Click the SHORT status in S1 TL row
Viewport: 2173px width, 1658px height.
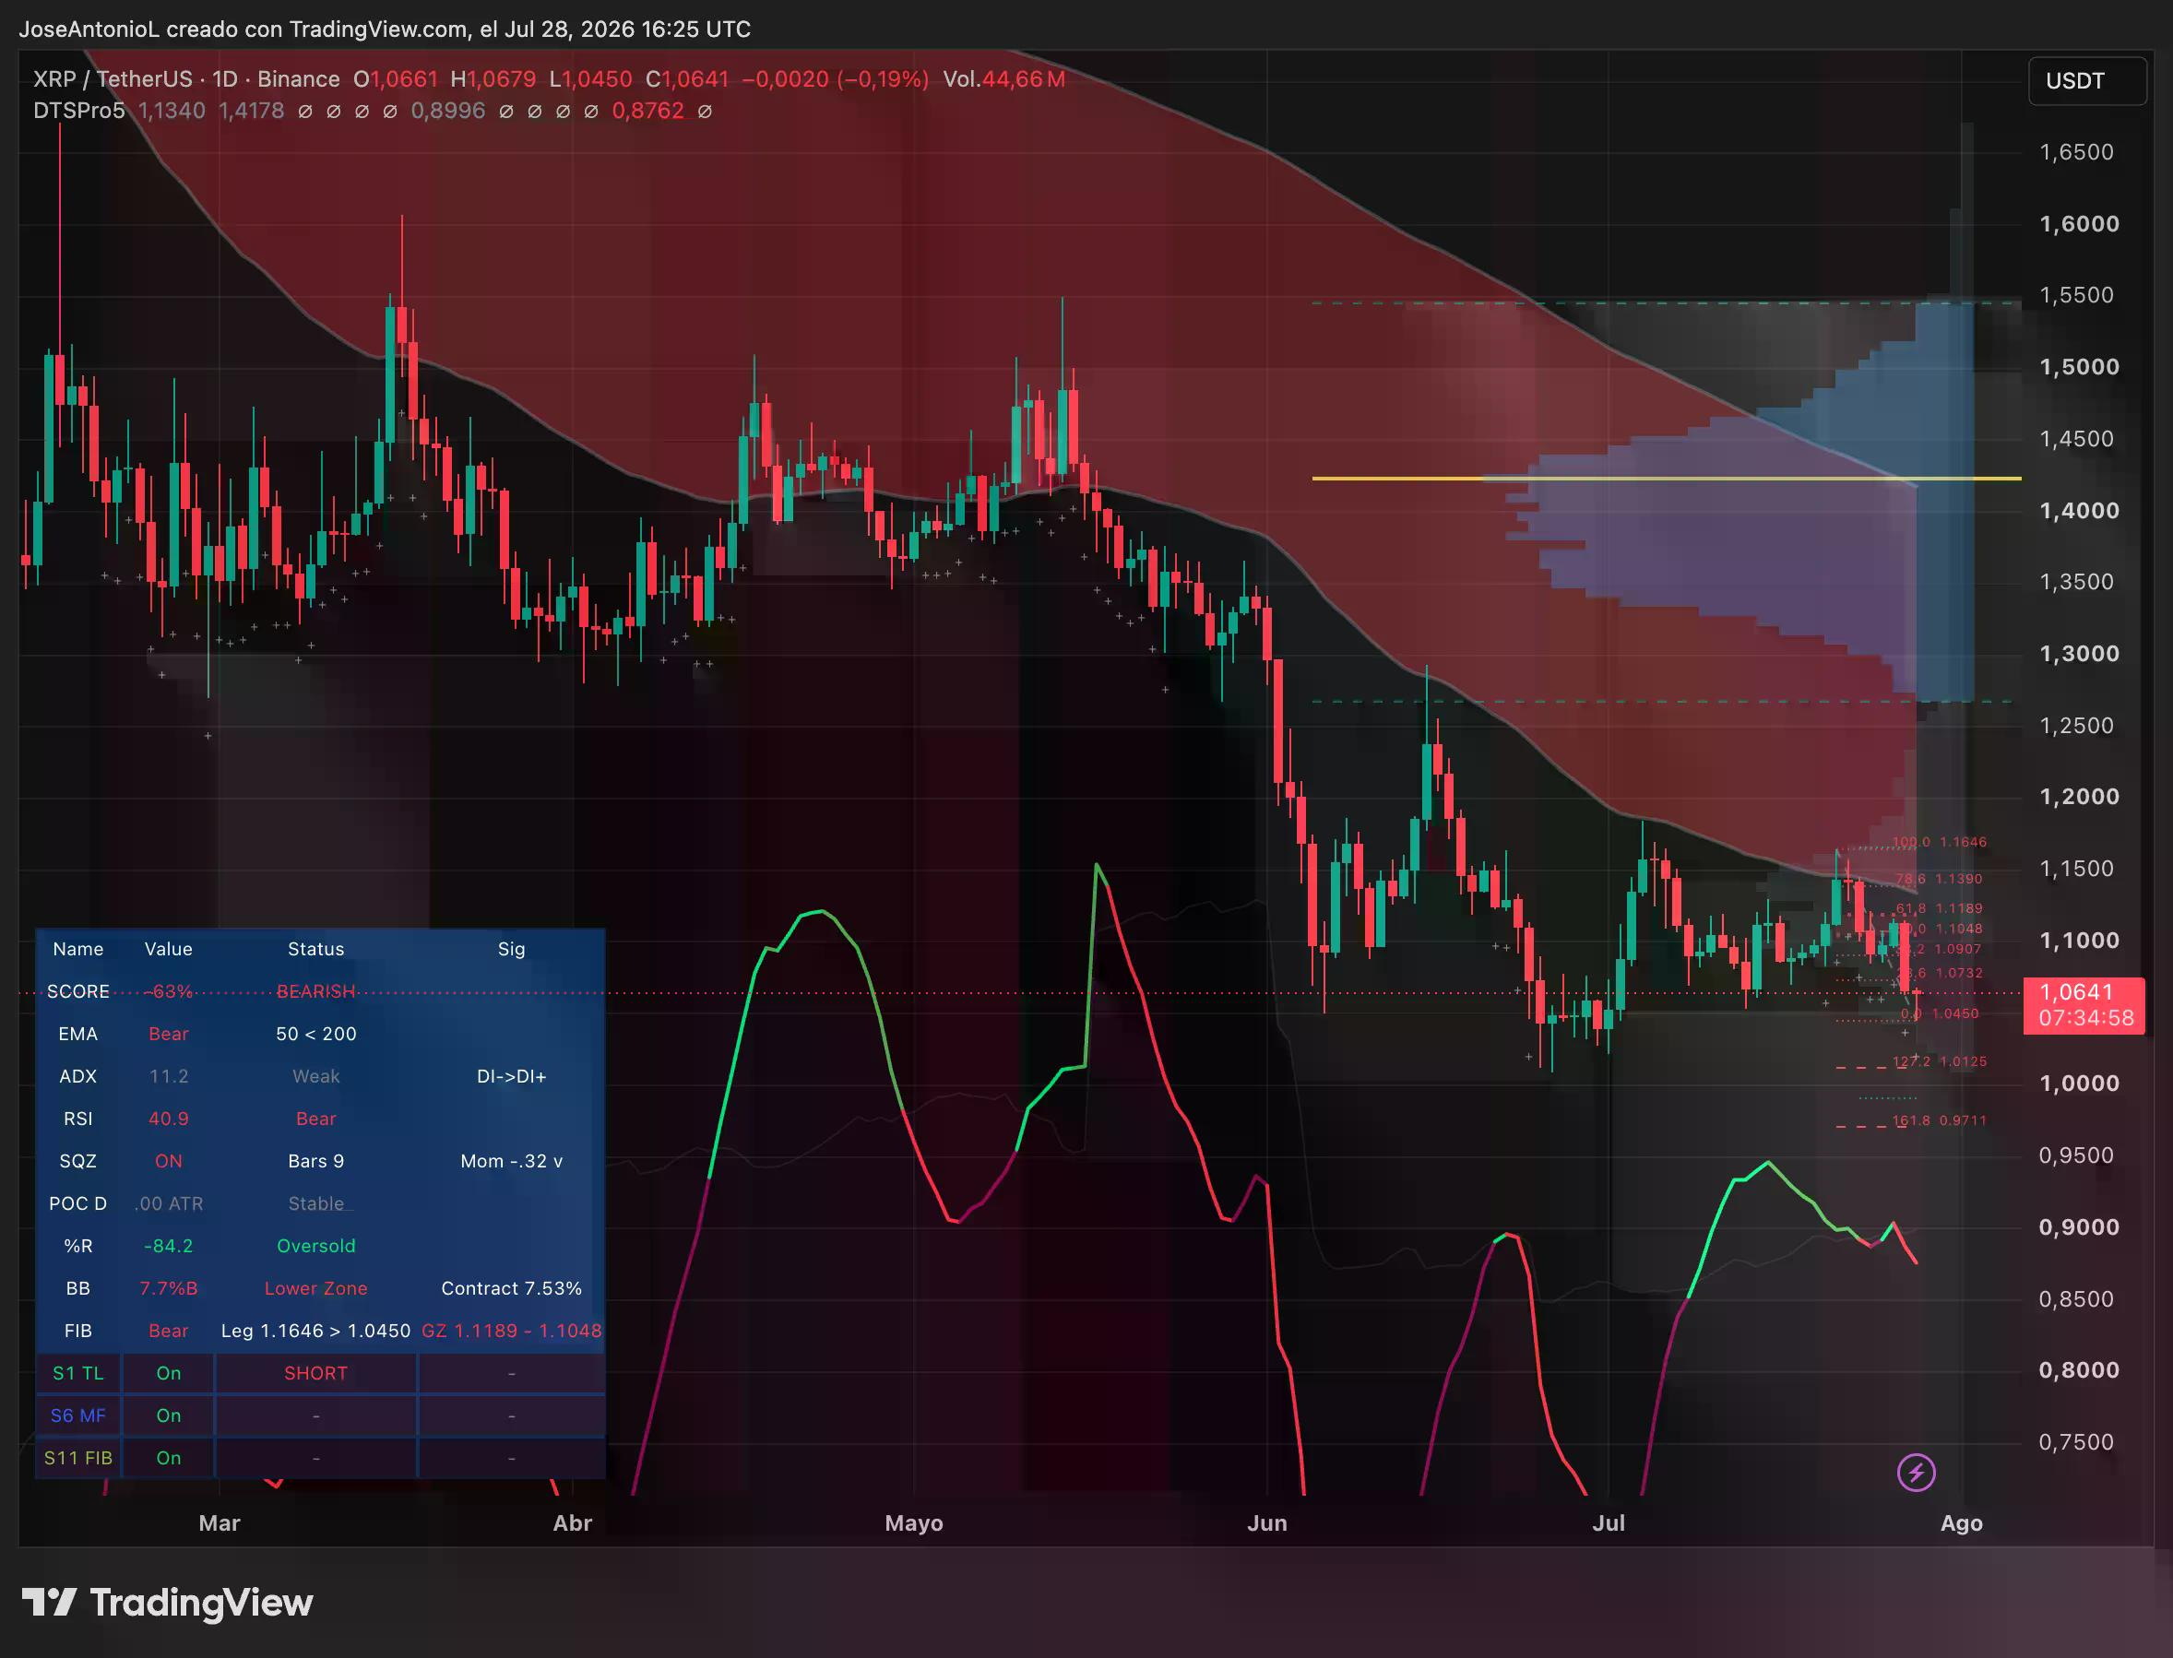315,1373
